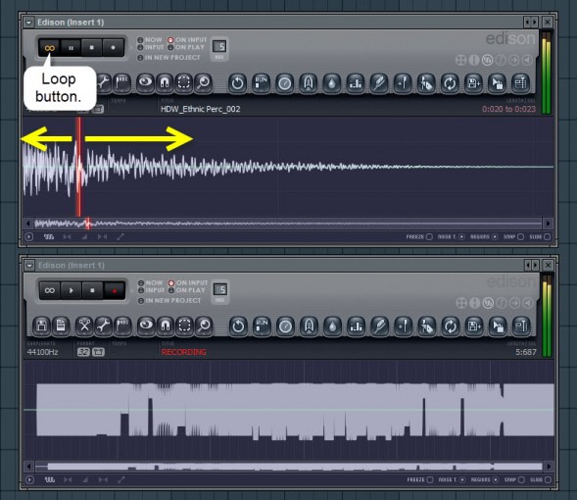Open the equalizer bars tool in HDW_Ethnic Perc Edison

click(x=356, y=82)
